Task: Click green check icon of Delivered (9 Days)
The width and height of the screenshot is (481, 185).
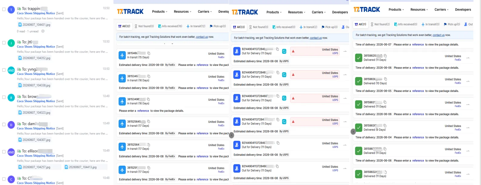Action: (x=359, y=128)
